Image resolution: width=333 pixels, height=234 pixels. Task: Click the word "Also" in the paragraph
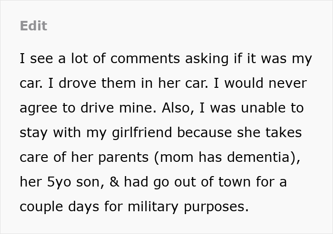[176, 108]
